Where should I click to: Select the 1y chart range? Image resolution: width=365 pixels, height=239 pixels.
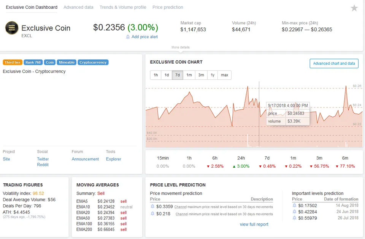tap(213, 75)
